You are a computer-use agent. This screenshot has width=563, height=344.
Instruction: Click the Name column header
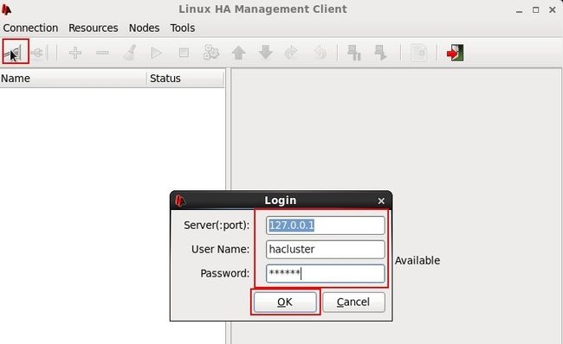pos(74,79)
